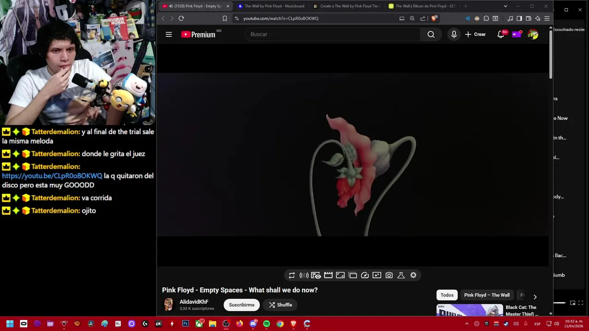Open audio boost sound-wave icon
Image resolution: width=589 pixels, height=331 pixels.
[x=304, y=275]
